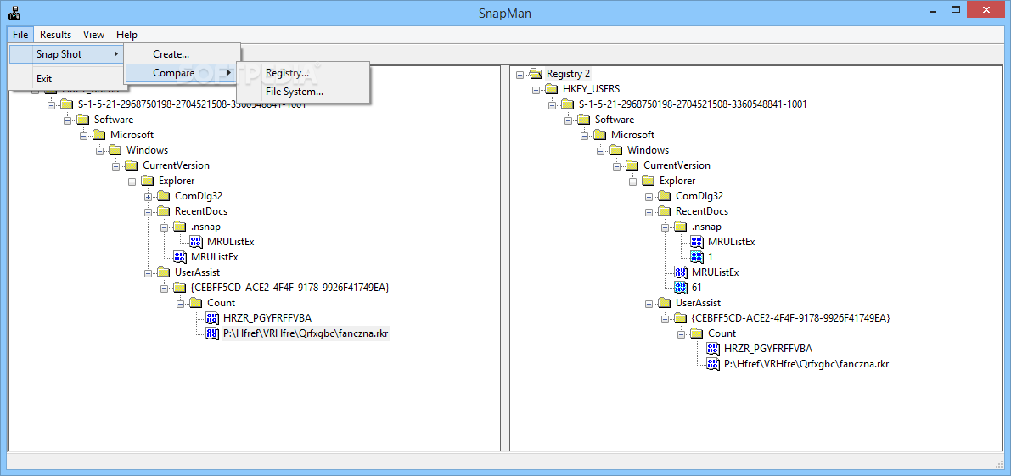This screenshot has width=1011, height=476.
Task: Expand the ComDlg32 node in left pane
Action: pos(148,196)
